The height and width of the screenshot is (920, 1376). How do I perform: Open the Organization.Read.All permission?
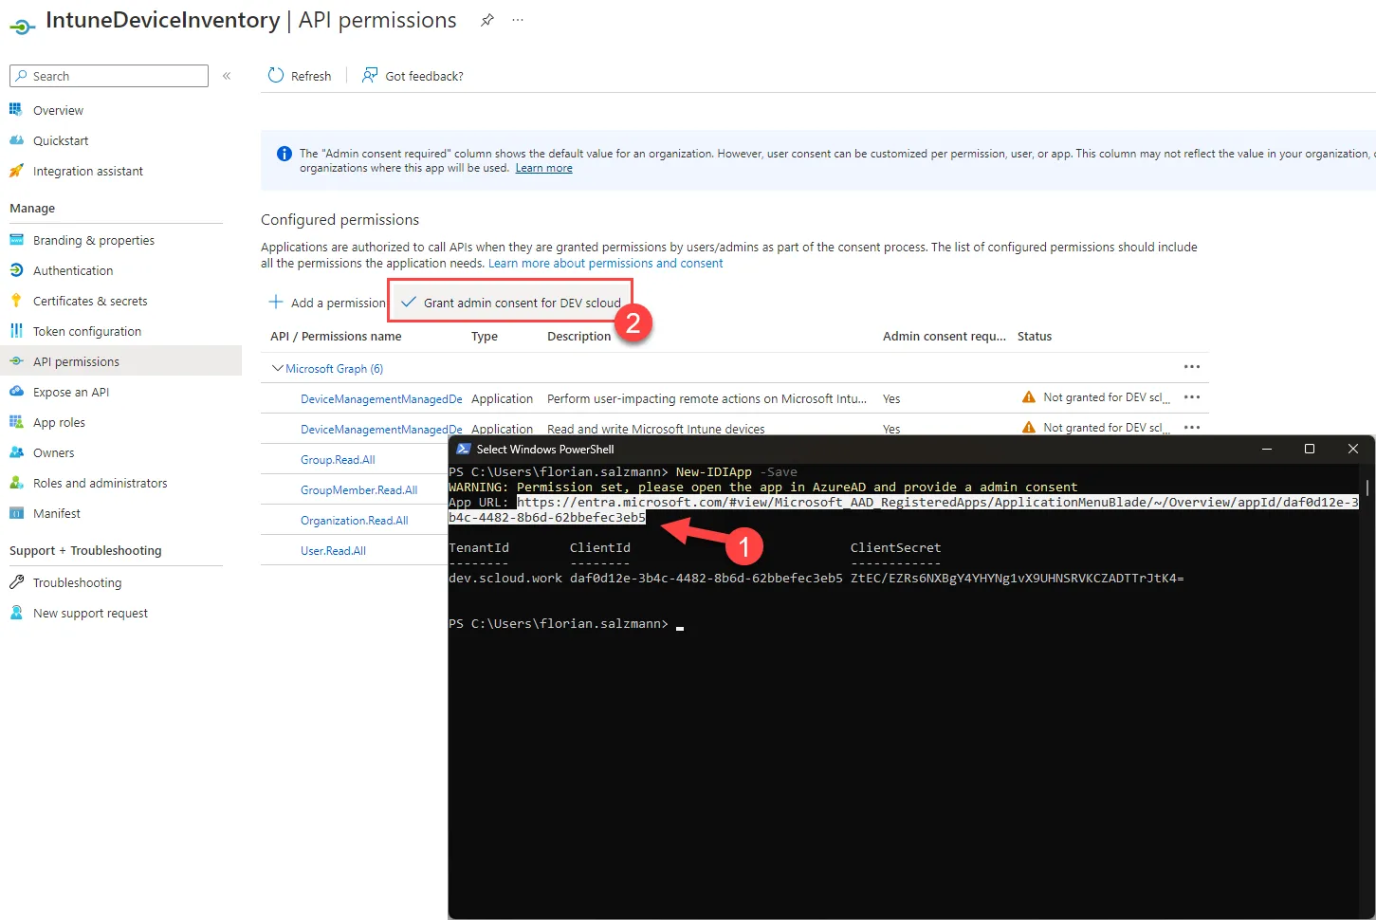click(354, 521)
